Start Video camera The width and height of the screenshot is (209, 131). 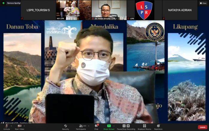19,127
